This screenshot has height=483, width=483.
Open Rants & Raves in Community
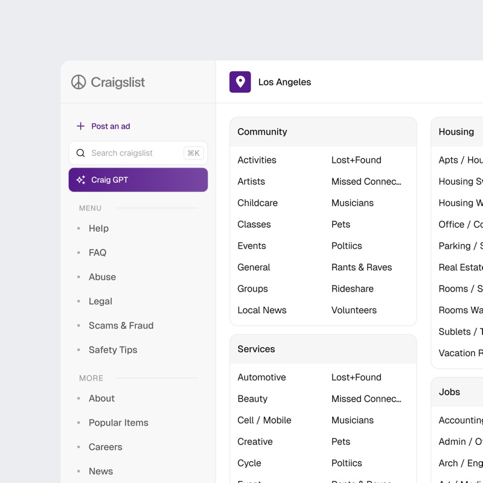(x=362, y=267)
